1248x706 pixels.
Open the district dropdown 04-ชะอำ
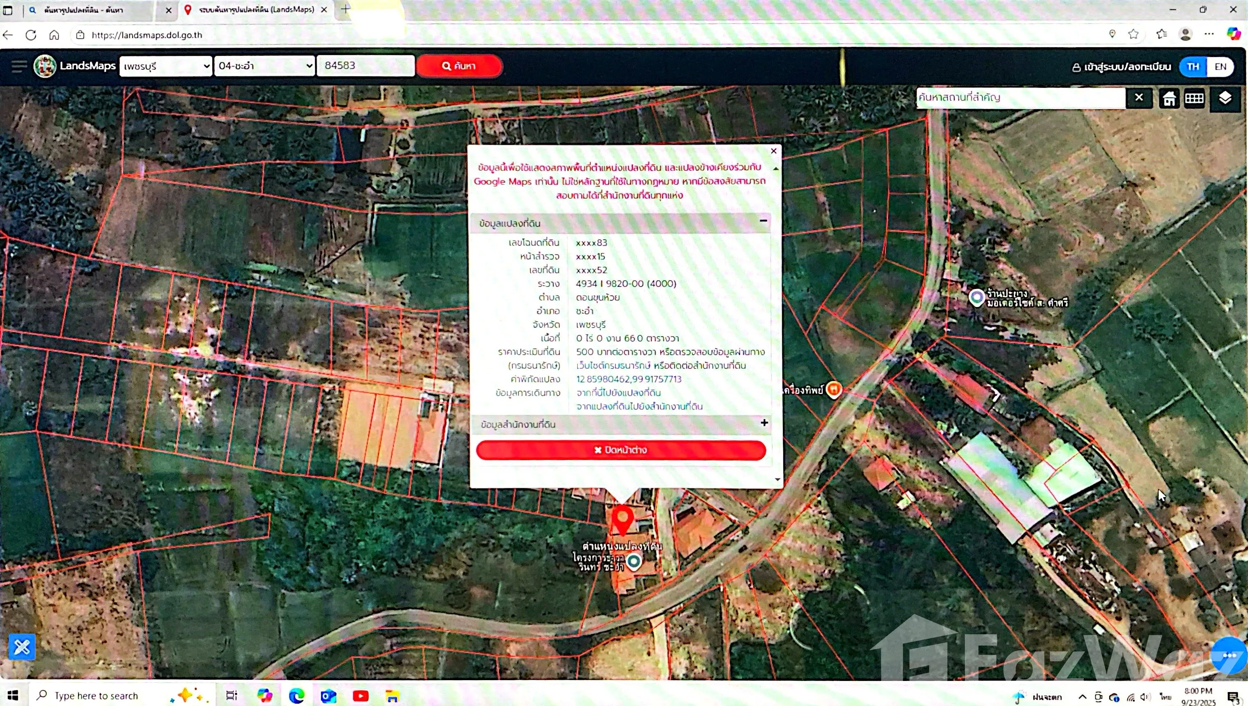(264, 66)
